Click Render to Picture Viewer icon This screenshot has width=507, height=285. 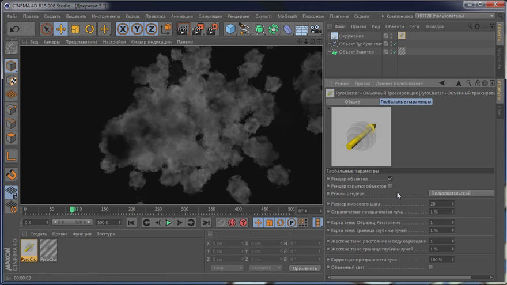tap(198, 29)
